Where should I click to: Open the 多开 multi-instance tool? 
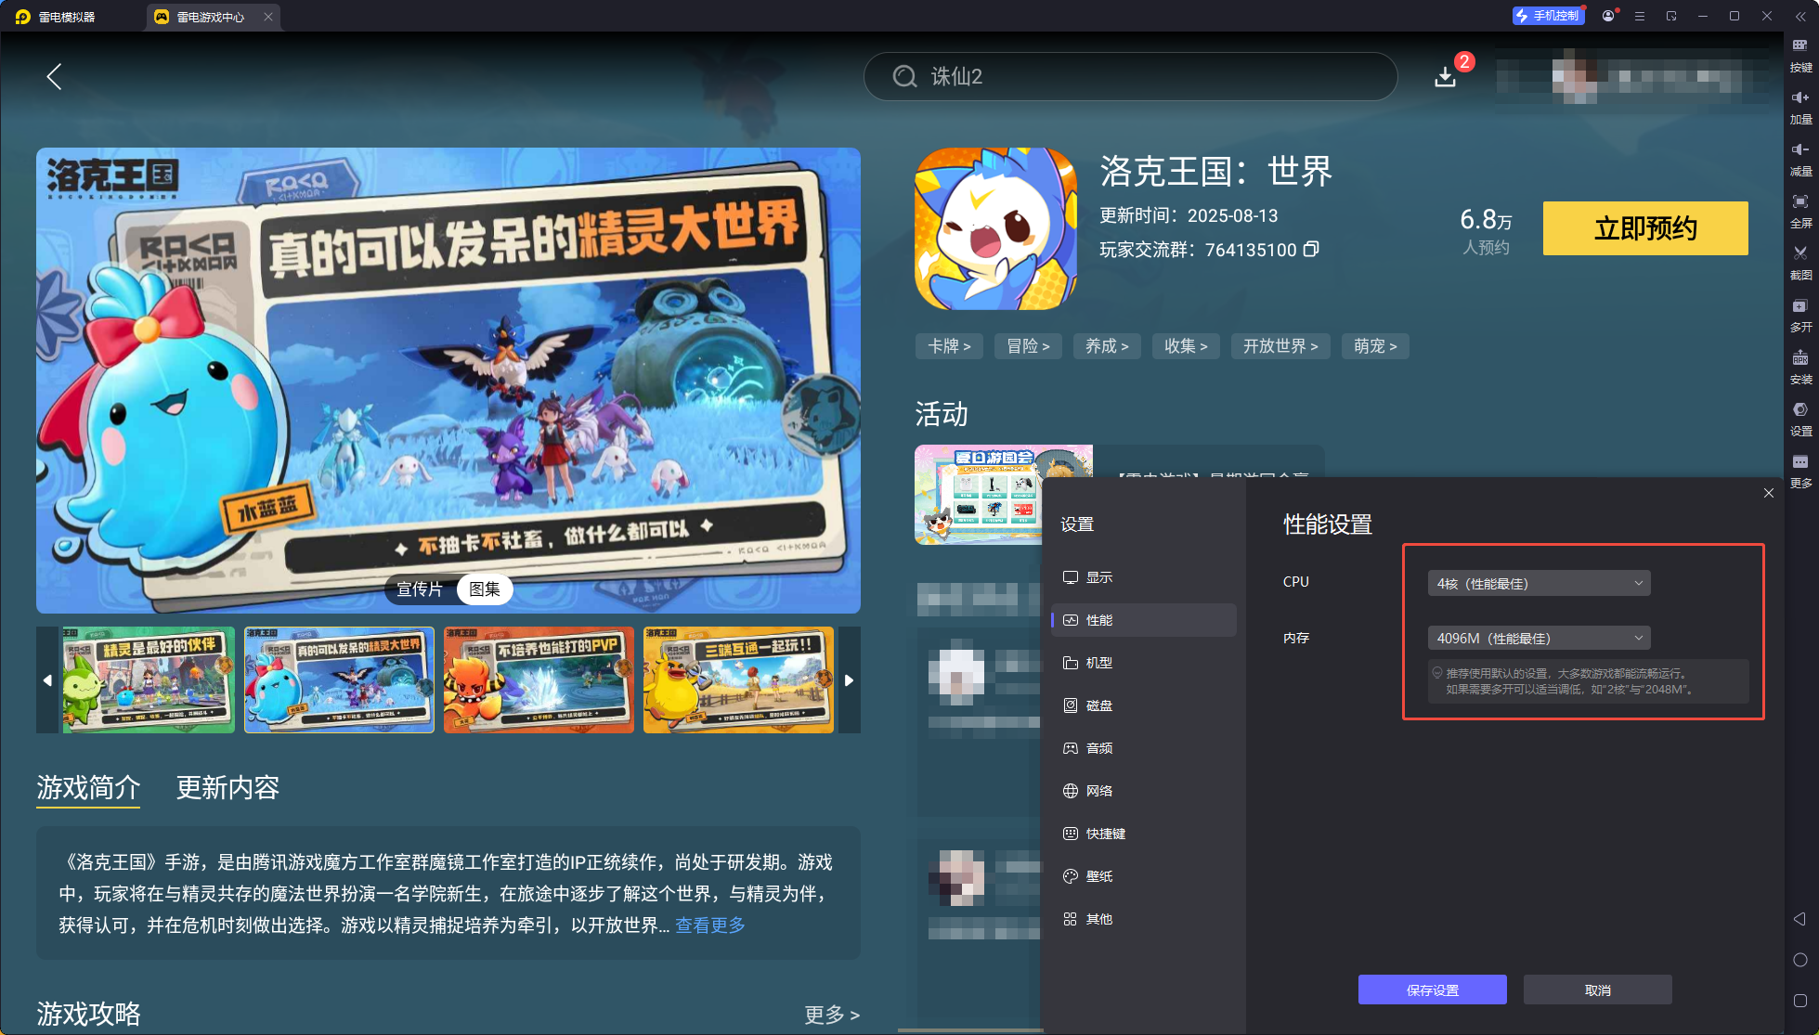pyautogui.click(x=1800, y=315)
